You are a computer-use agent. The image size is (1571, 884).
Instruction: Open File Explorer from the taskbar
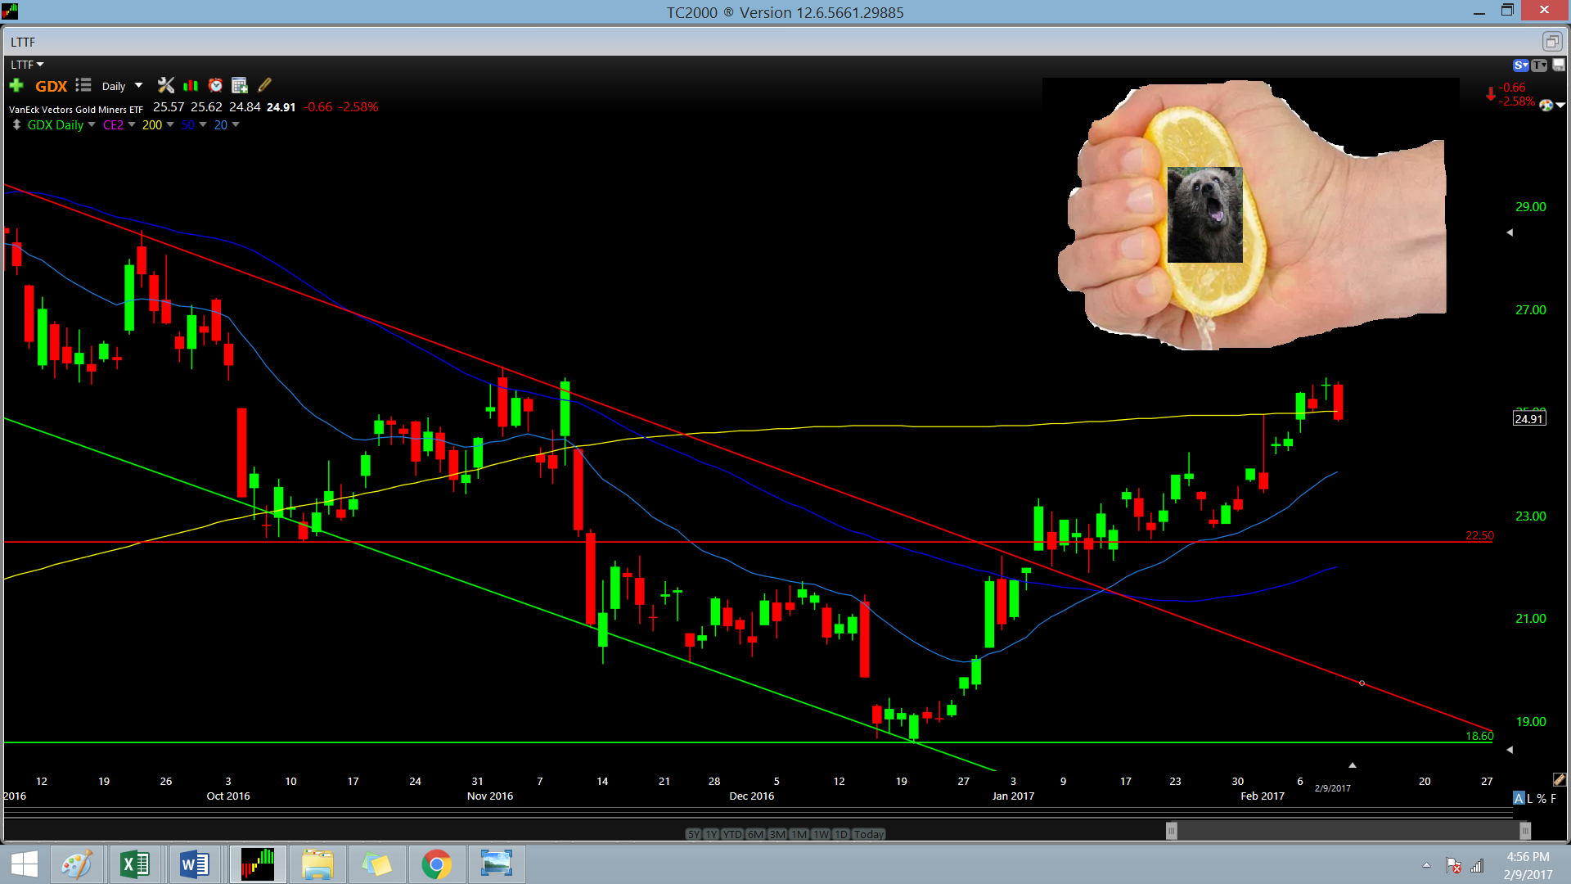(x=317, y=864)
